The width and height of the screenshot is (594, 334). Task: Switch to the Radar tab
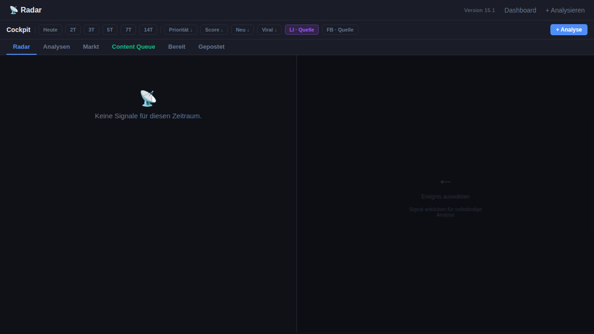click(21, 47)
